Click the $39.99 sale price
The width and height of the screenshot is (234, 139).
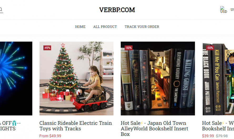208,136
